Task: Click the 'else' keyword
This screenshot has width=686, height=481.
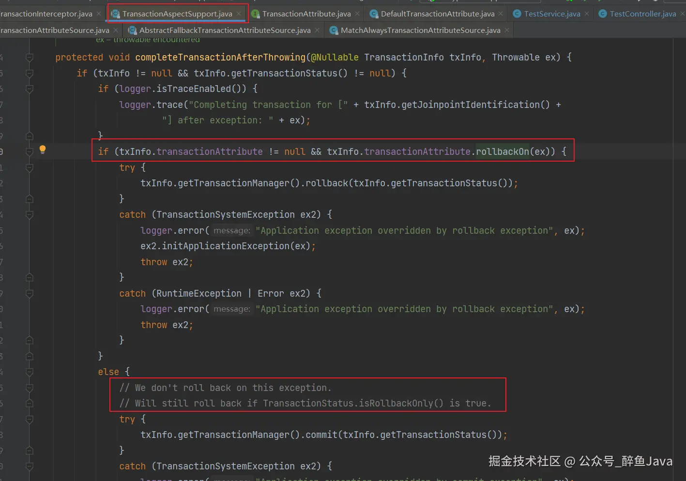Action: pos(108,372)
